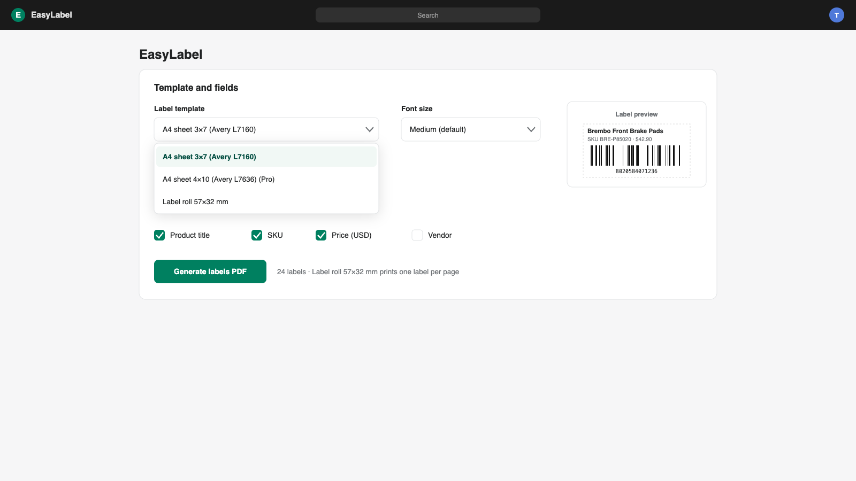Focus the Search field in top bar

click(428, 15)
